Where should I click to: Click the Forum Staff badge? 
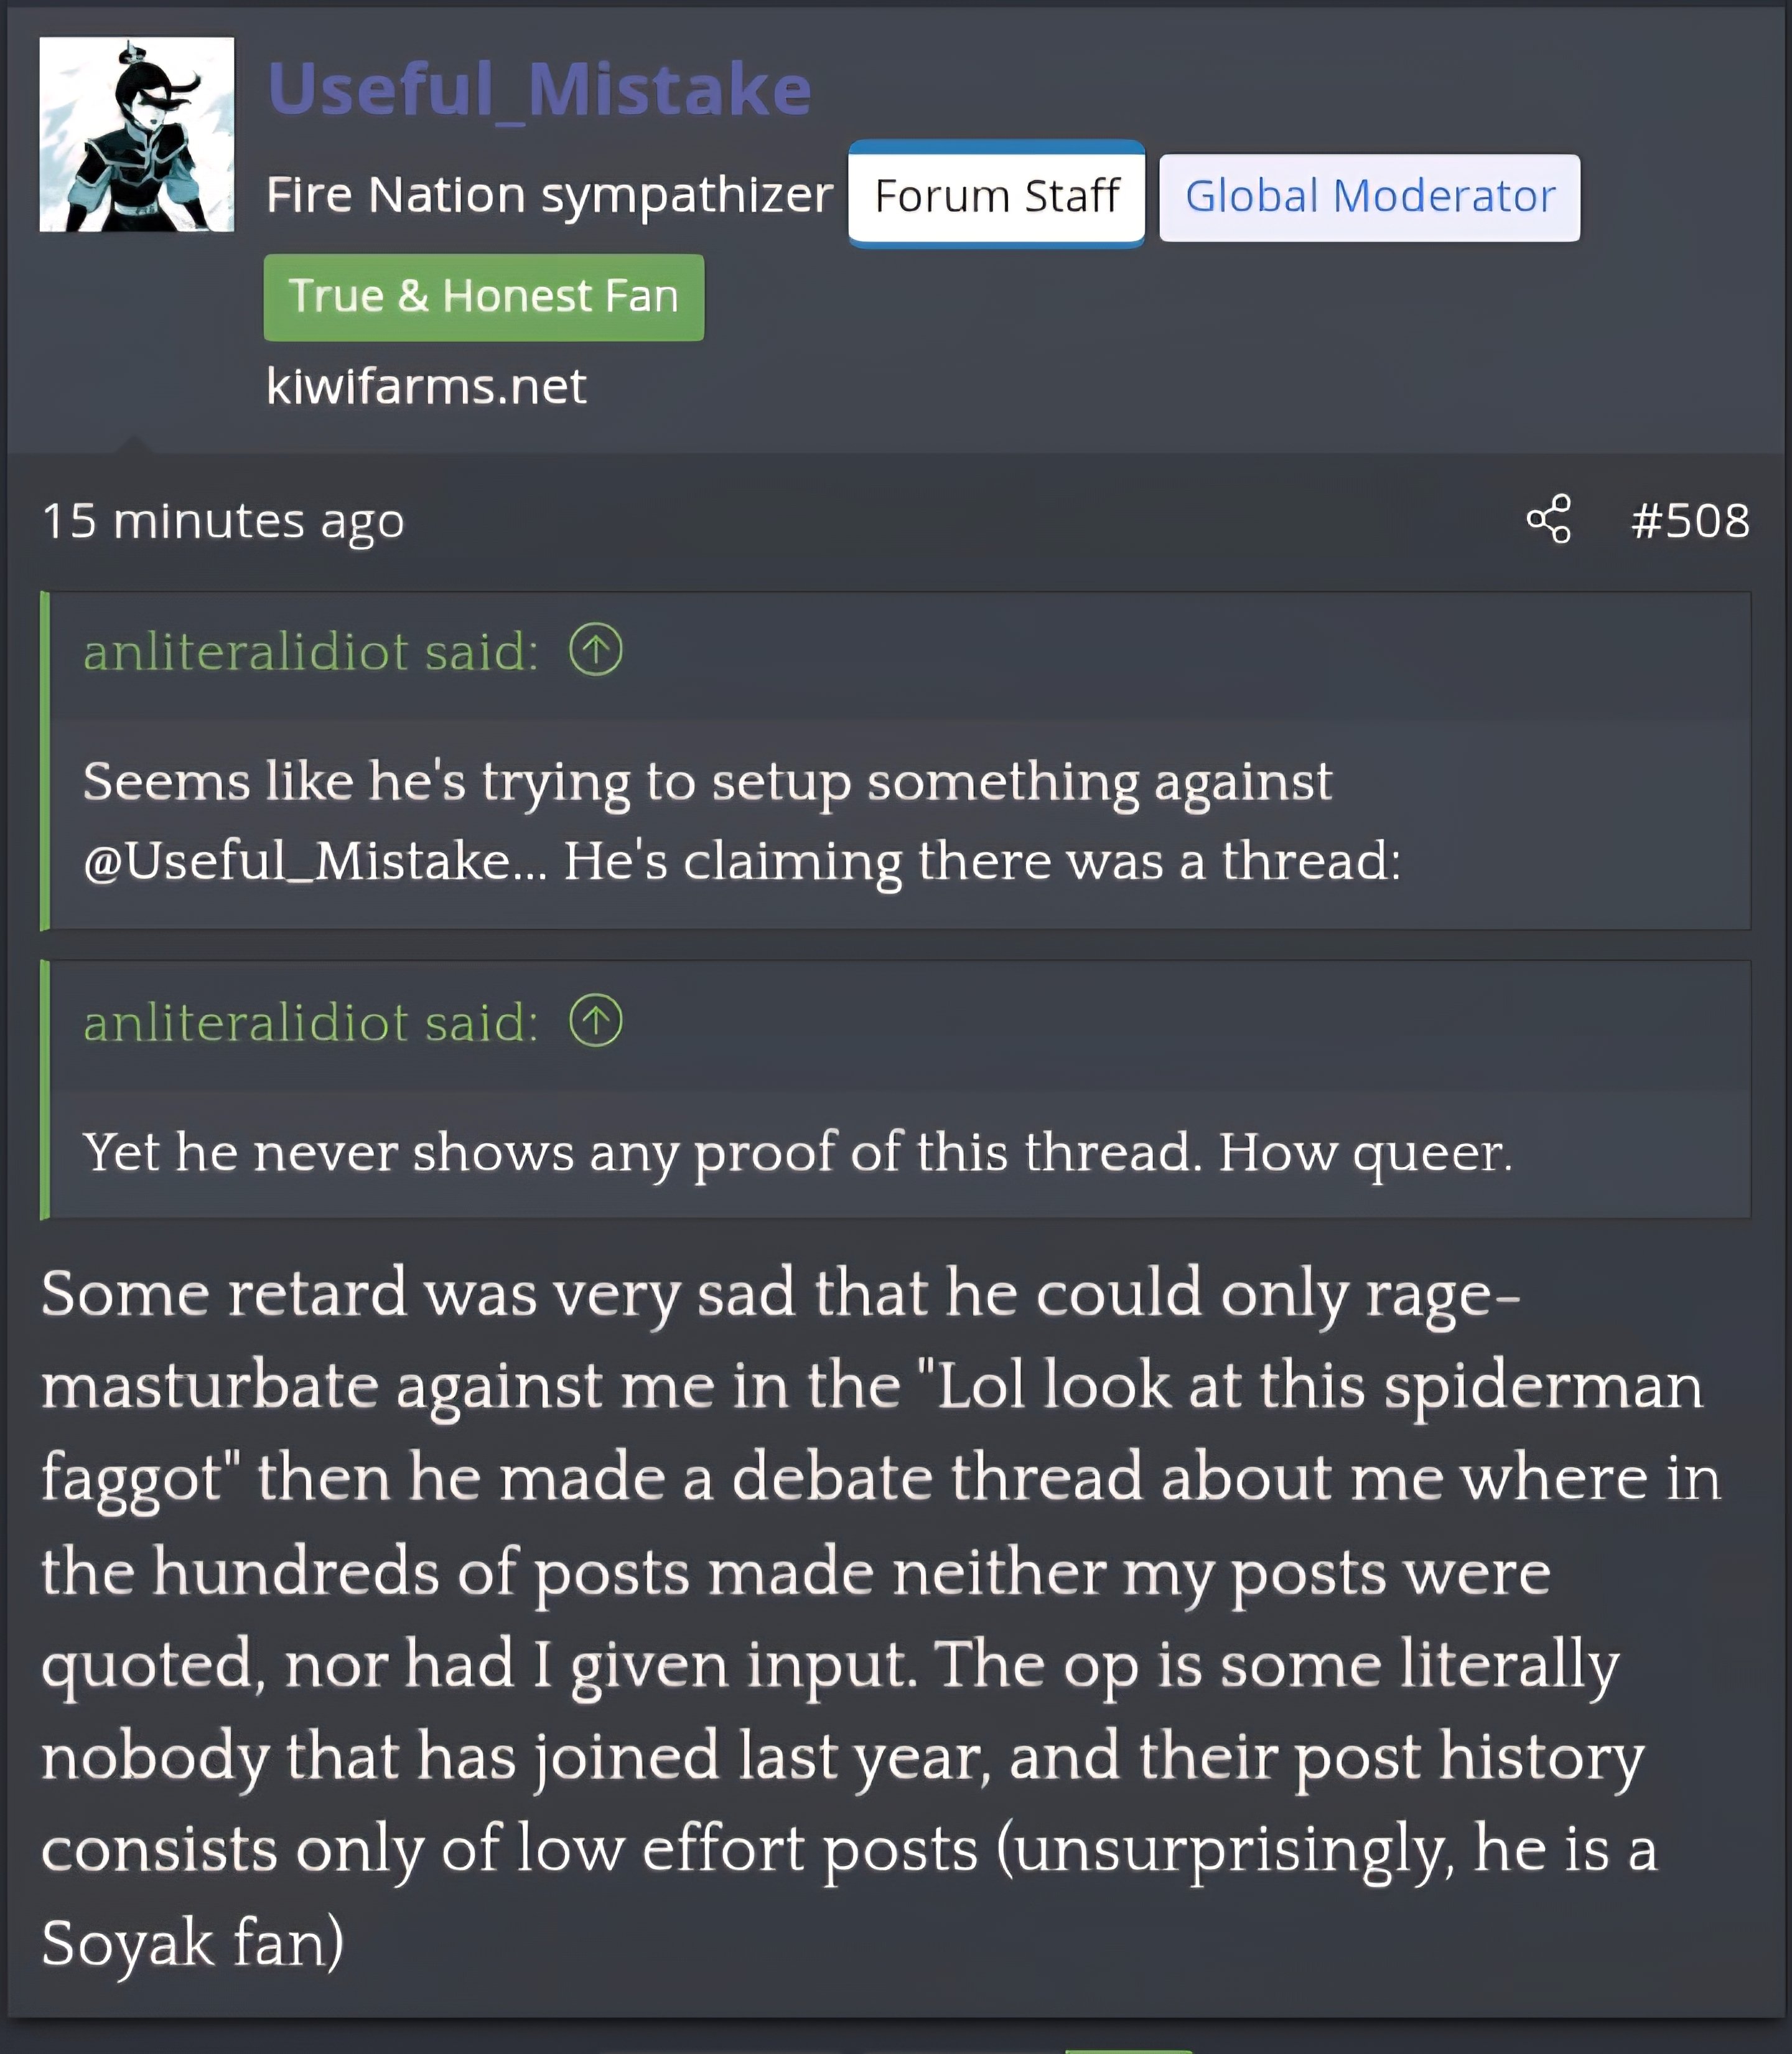996,195
